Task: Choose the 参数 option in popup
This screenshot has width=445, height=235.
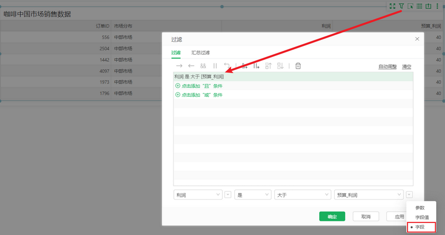Action: click(x=420, y=208)
